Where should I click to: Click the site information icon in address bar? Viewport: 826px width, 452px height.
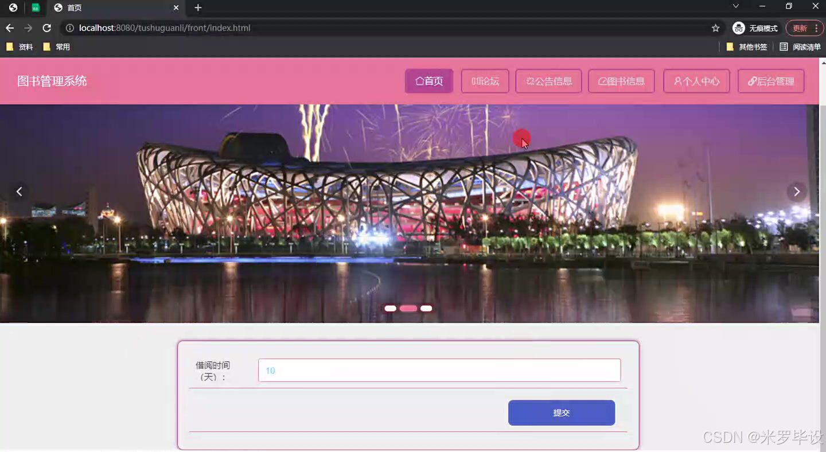pyautogui.click(x=69, y=28)
